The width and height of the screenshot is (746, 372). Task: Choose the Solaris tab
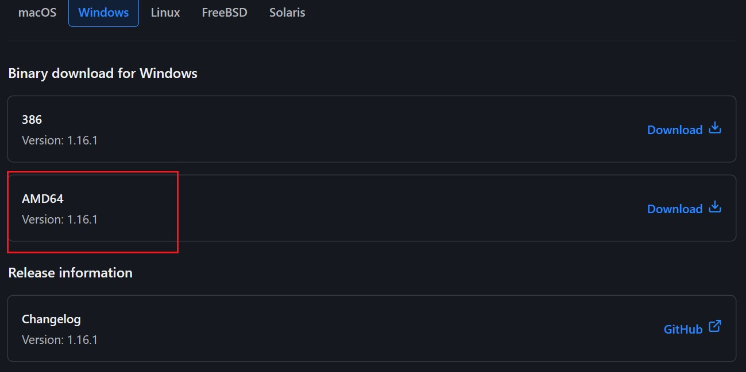click(x=287, y=12)
